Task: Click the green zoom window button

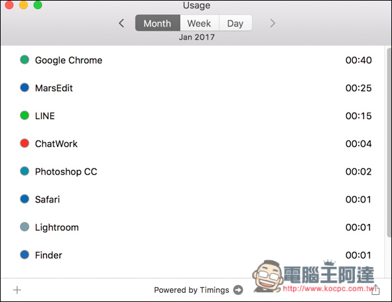Action: [x=38, y=5]
